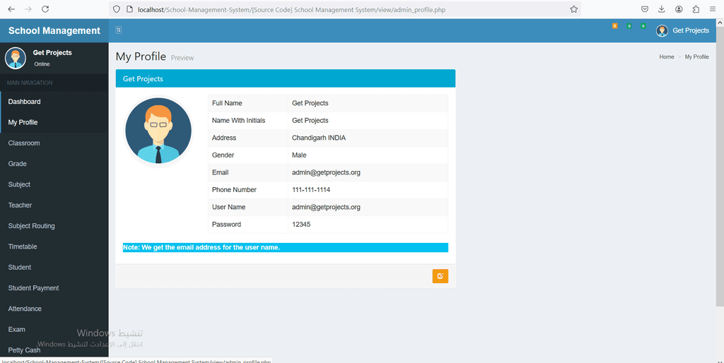Bookmark this page with the star icon
The height and width of the screenshot is (363, 724).
tap(573, 9)
